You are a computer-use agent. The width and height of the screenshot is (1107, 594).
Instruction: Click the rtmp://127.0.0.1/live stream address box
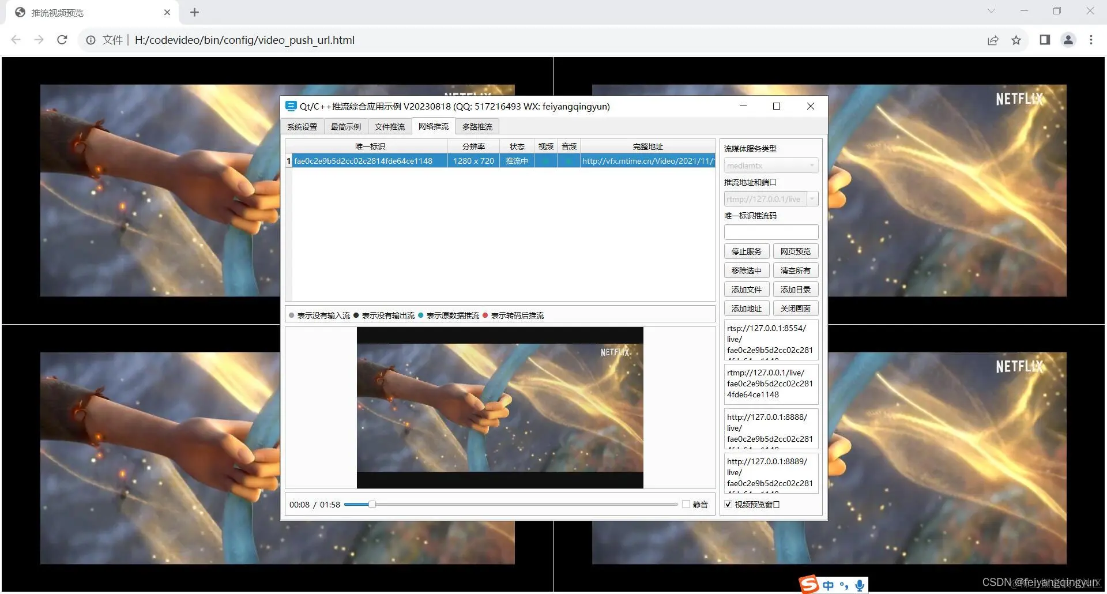click(771, 384)
